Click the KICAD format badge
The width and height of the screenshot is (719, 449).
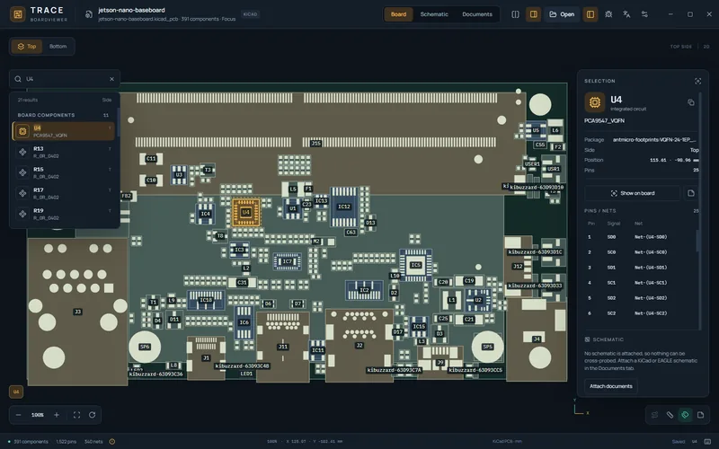251,14
